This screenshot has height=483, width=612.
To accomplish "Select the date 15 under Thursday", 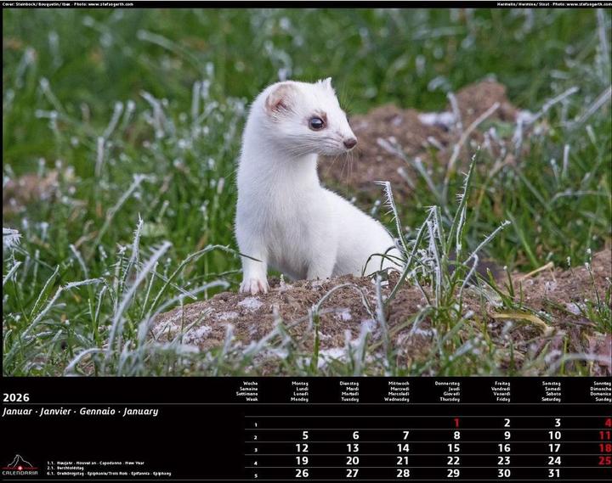I will click(454, 448).
